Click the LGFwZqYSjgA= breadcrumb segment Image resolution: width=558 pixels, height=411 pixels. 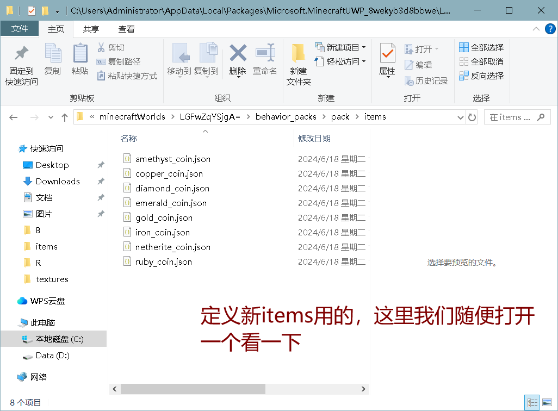tap(210, 117)
